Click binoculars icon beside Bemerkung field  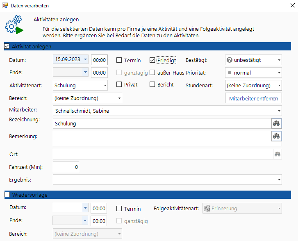(277, 136)
